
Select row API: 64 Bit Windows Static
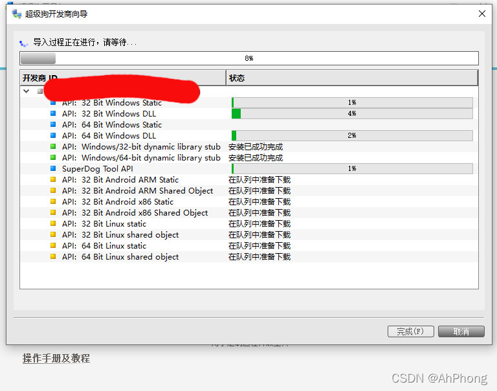[x=249, y=125]
